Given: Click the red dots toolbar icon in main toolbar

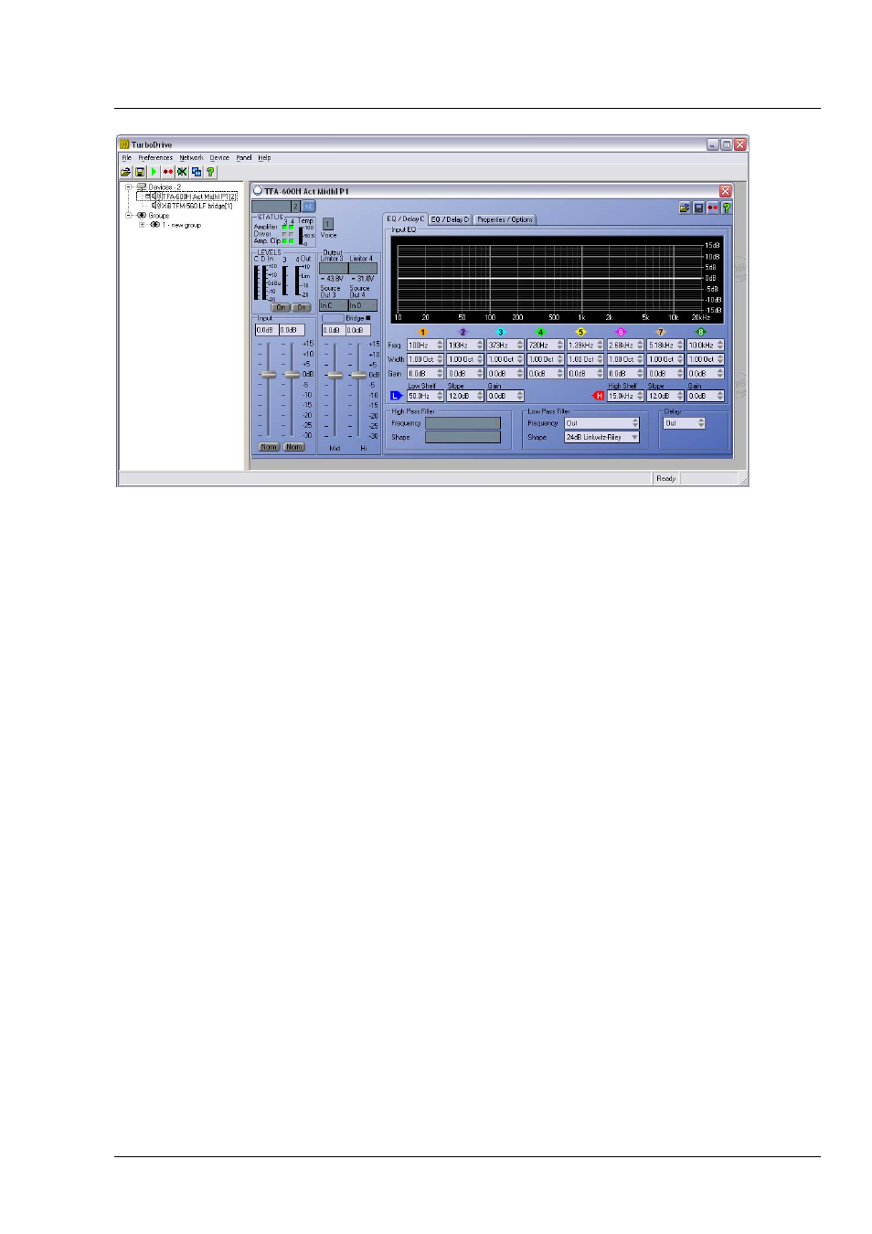Looking at the screenshot, I should coord(168,172).
